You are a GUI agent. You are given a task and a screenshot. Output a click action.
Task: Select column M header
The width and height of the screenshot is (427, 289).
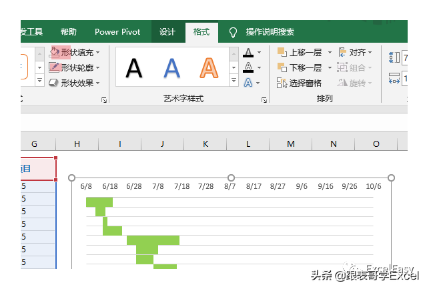(291, 143)
